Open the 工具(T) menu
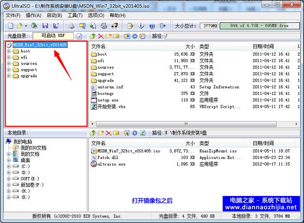Screen dimensions: 304x223 [x=75, y=15]
